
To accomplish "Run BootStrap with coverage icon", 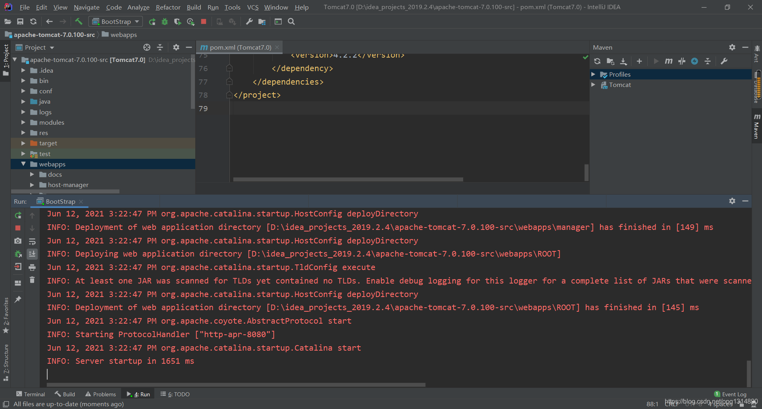I will tap(177, 22).
